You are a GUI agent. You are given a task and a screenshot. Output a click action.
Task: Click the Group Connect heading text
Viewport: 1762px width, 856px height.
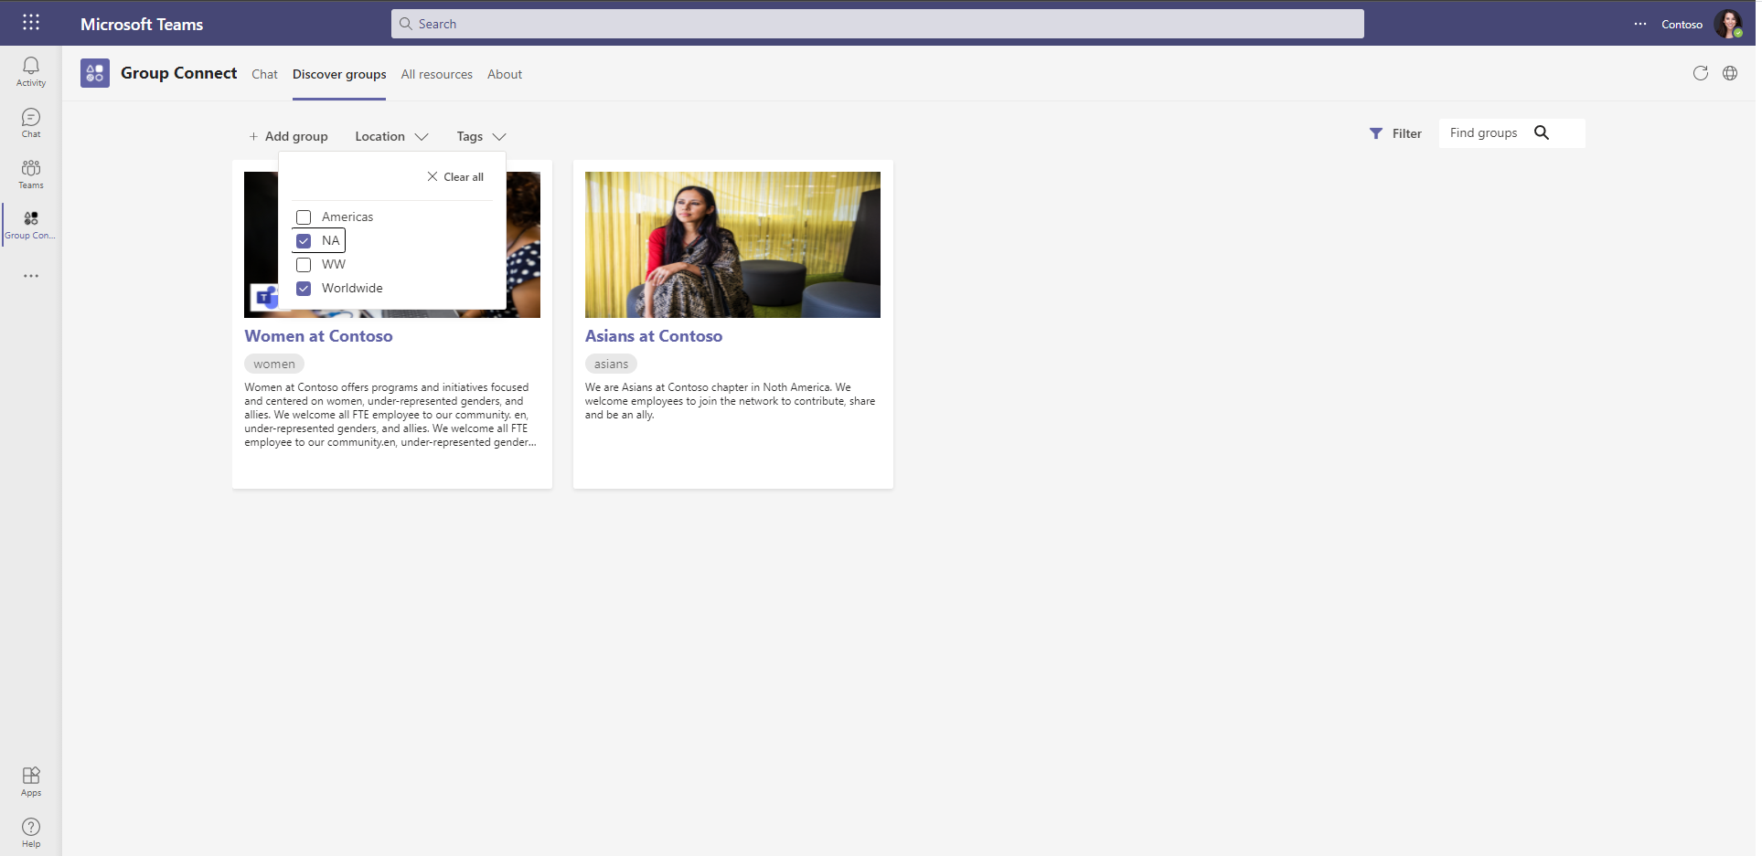[178, 73]
